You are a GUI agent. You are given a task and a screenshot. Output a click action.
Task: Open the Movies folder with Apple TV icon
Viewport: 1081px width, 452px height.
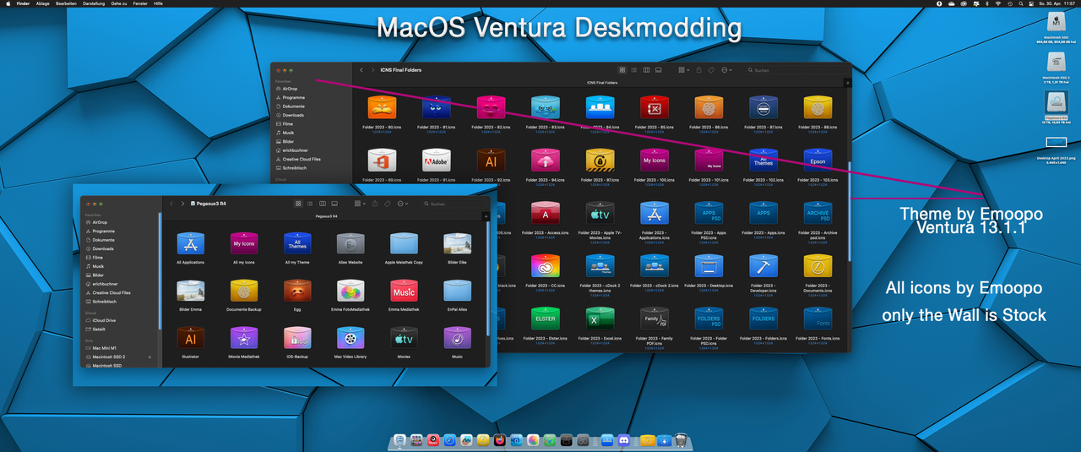click(404, 338)
